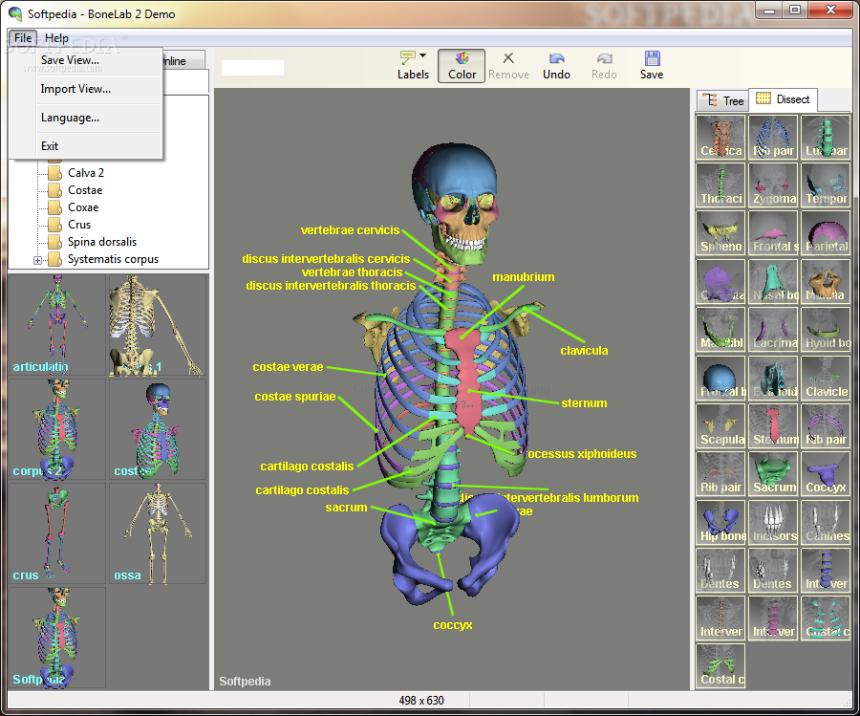Viewport: 860px width, 716px height.
Task: Select the Cervical vertebrae dissect icon
Action: point(720,137)
